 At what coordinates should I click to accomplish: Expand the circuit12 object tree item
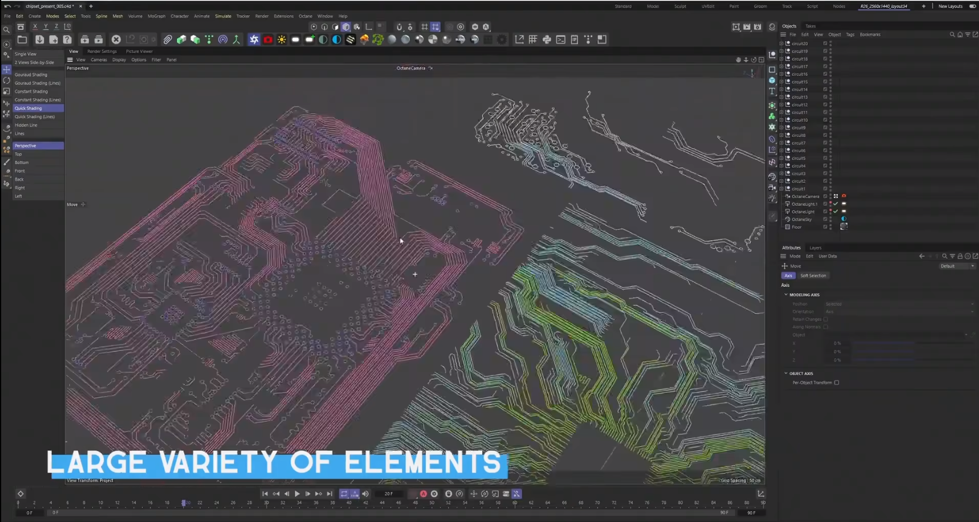point(781,105)
